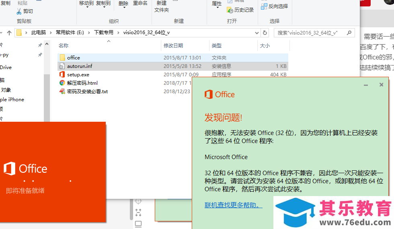
Task: Select 下载专用 in the breadcrumb
Action: click(104, 33)
